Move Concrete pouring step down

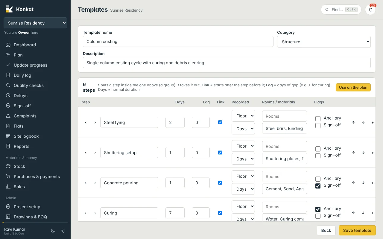(363, 183)
